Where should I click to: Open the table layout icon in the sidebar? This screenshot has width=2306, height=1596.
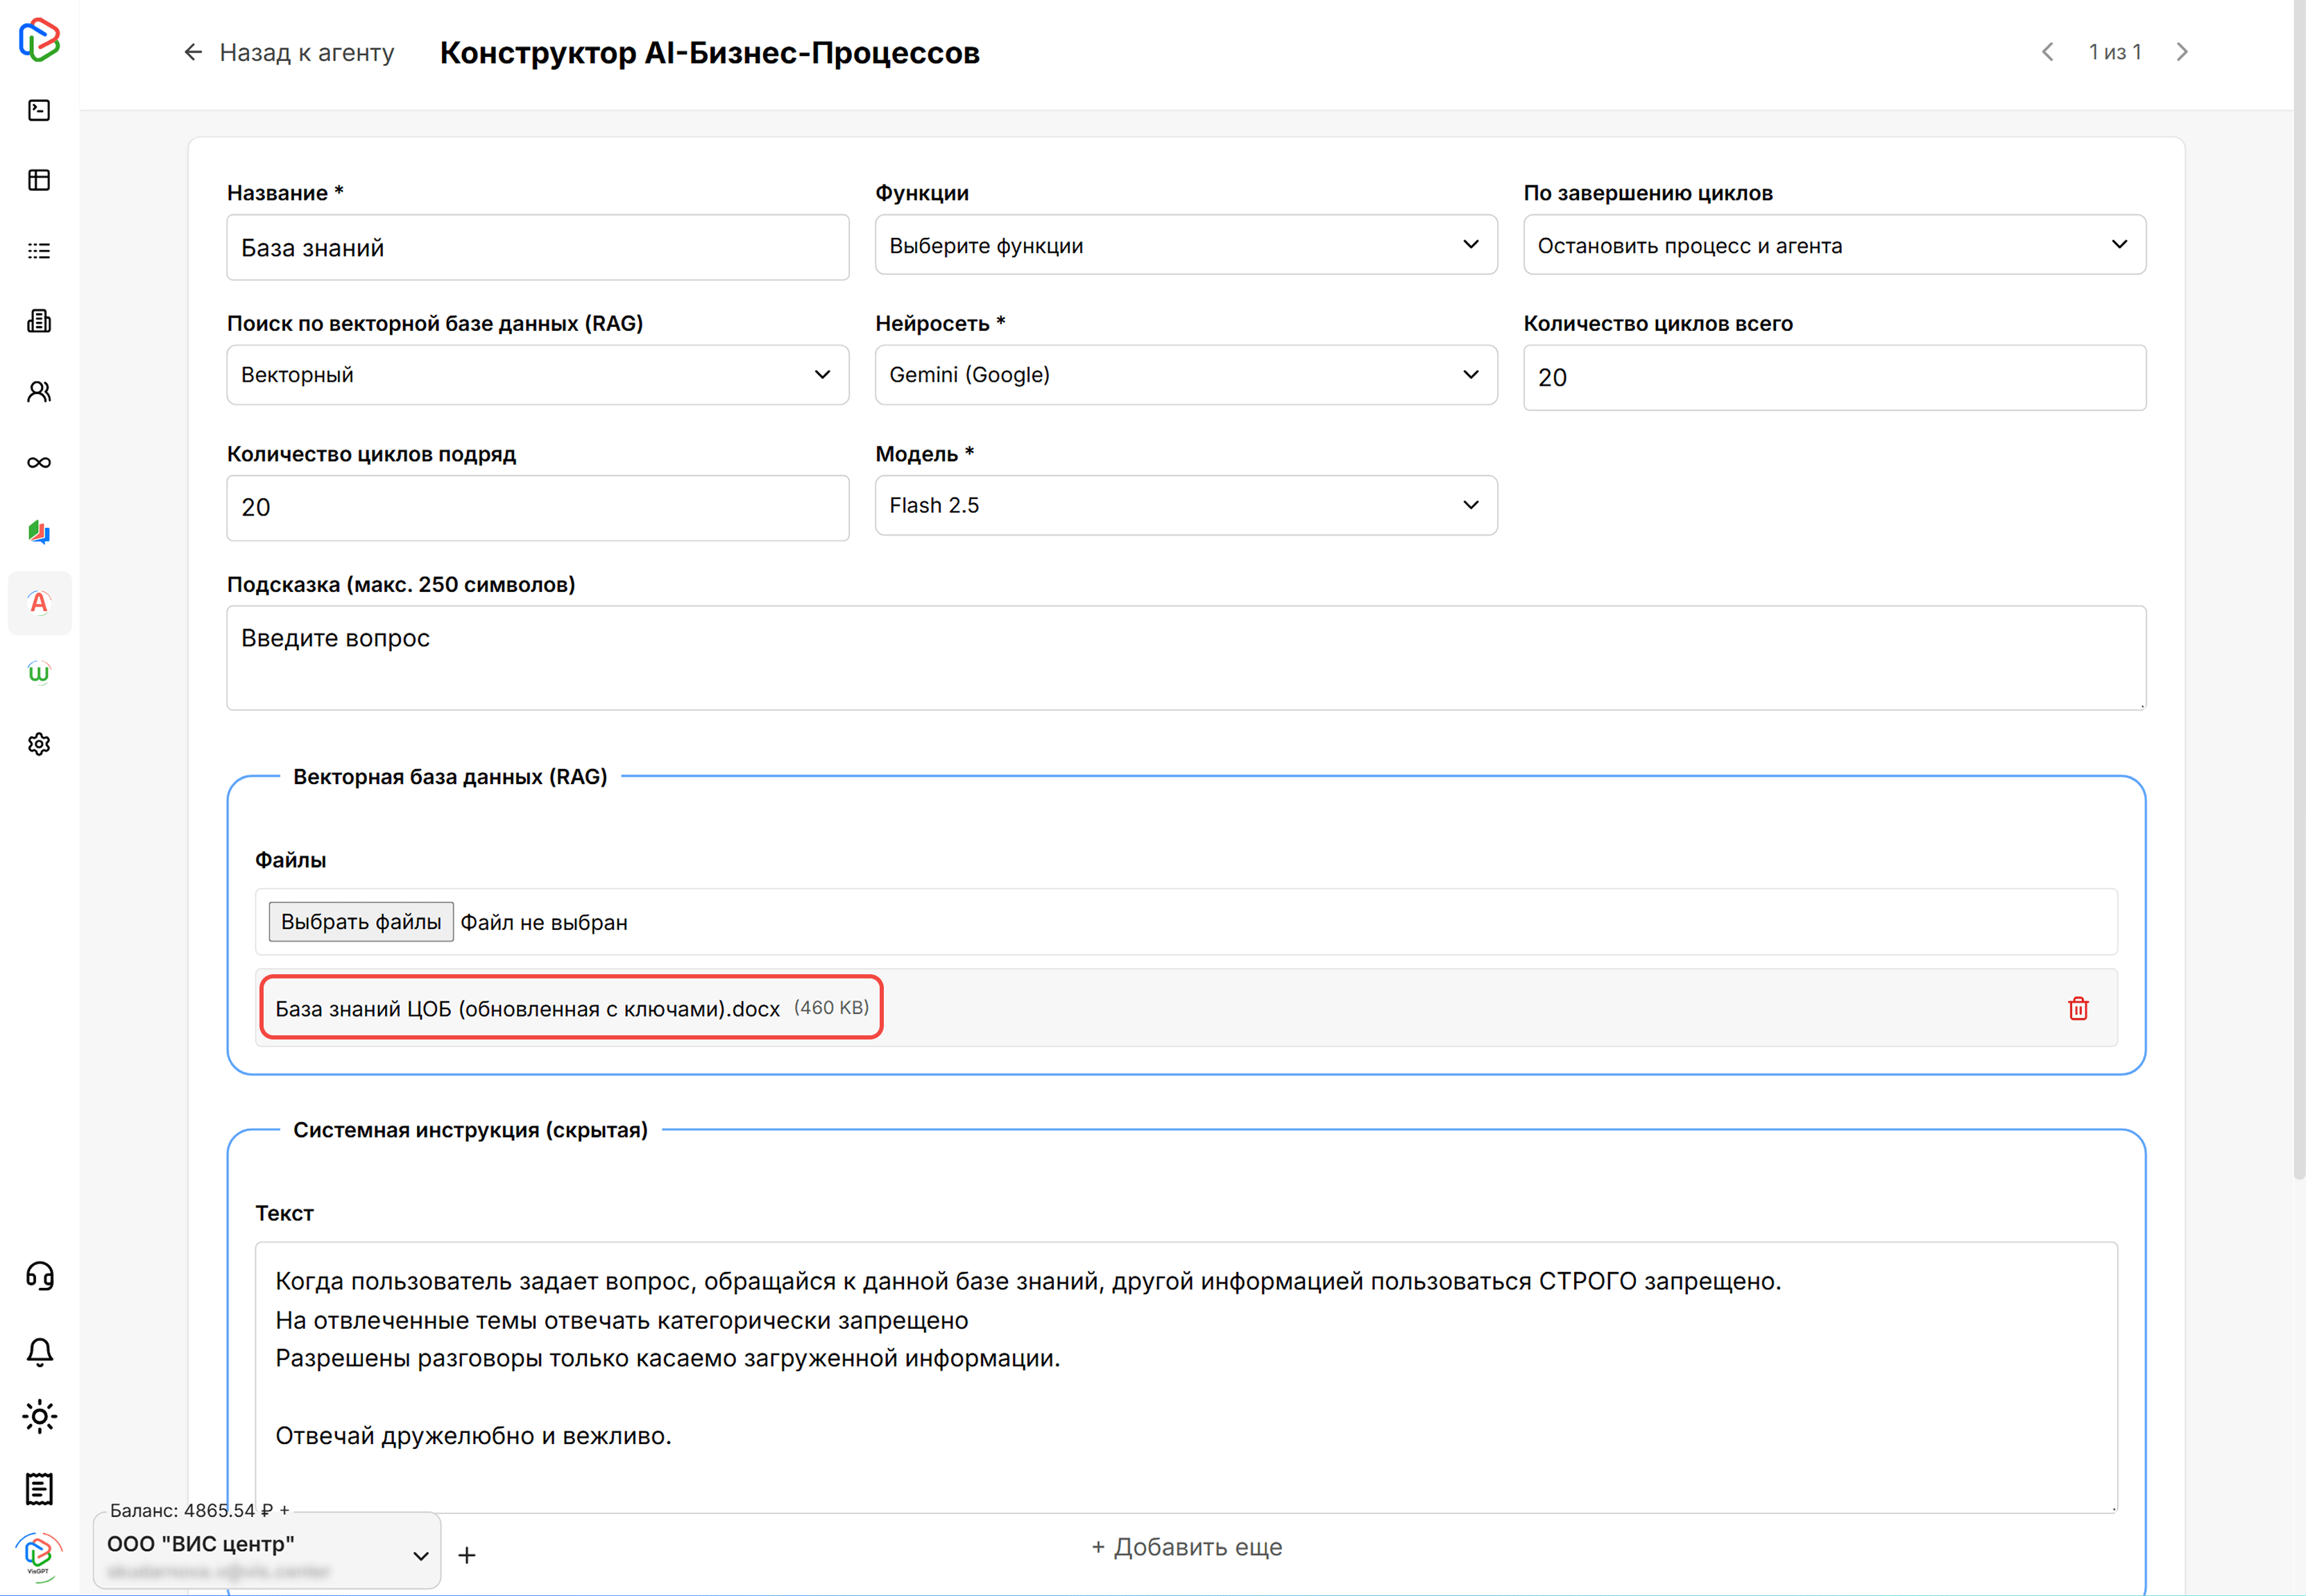[39, 180]
